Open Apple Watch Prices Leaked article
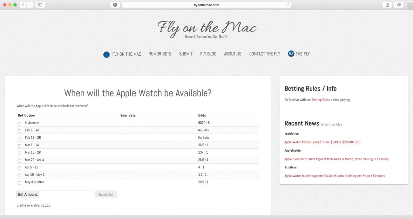The image size is (413, 219). point(322,142)
